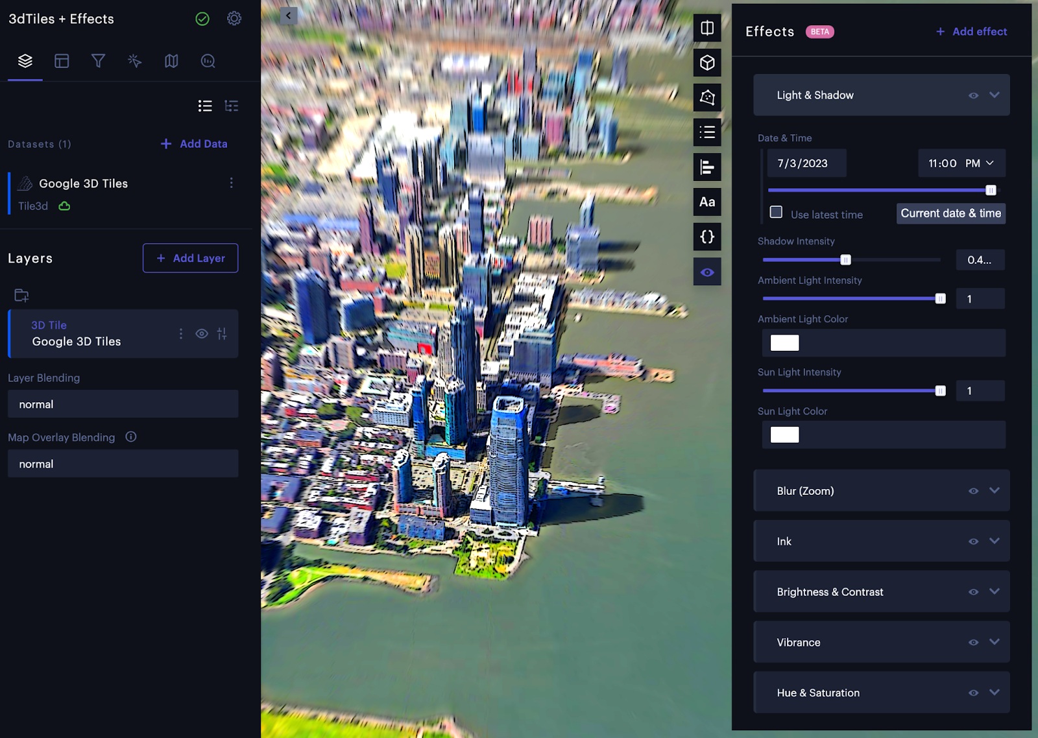This screenshot has height=738, width=1038.
Task: Select Google 3D Tiles dataset name
Action: click(83, 184)
